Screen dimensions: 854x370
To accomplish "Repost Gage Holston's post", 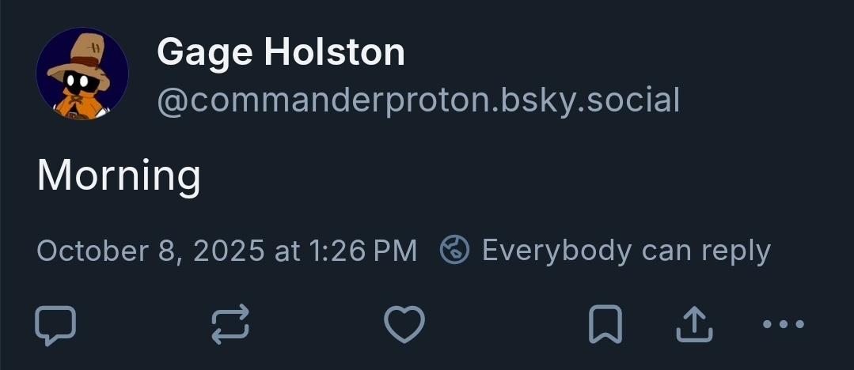I will tap(230, 325).
